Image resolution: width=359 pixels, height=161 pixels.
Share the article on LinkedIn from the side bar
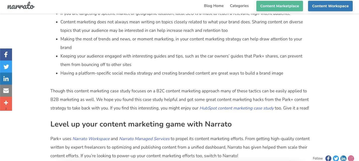(x=6, y=79)
